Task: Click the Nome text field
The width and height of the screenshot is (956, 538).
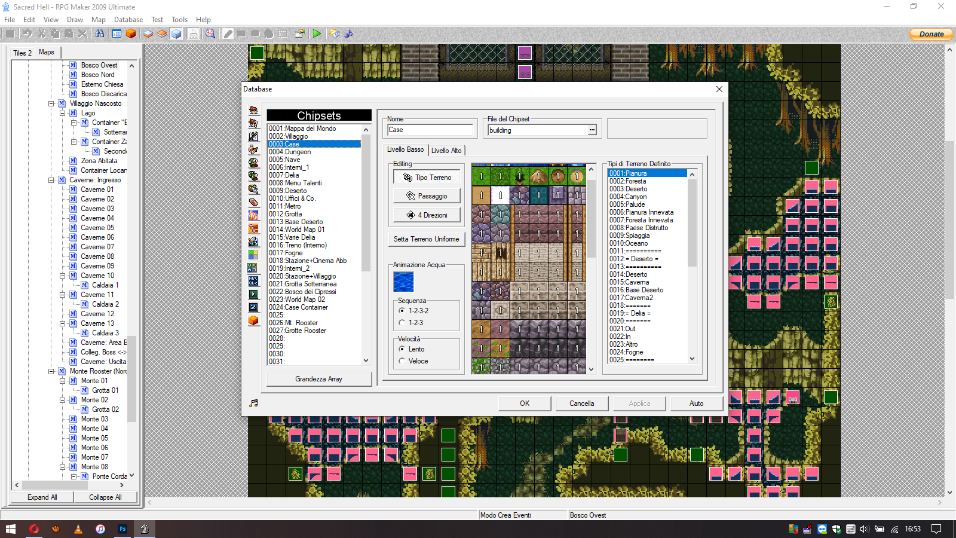Action: point(430,130)
